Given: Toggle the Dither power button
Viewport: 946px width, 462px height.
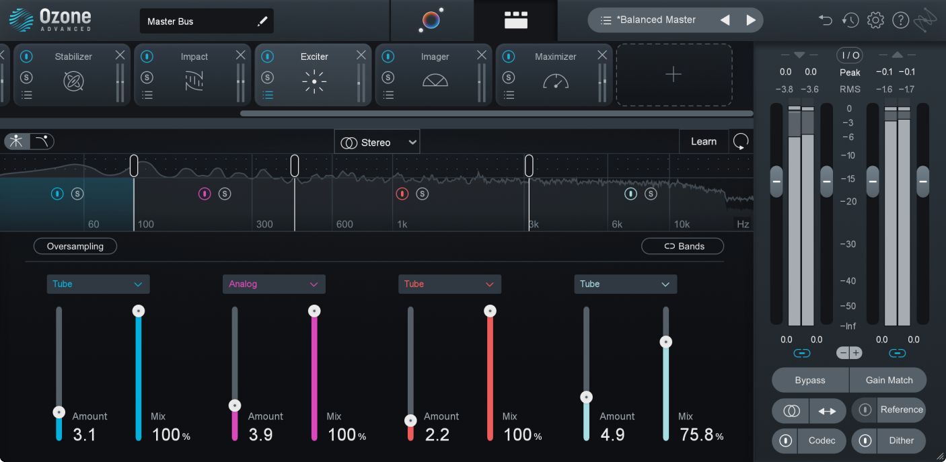Looking at the screenshot, I should pyautogui.click(x=865, y=440).
